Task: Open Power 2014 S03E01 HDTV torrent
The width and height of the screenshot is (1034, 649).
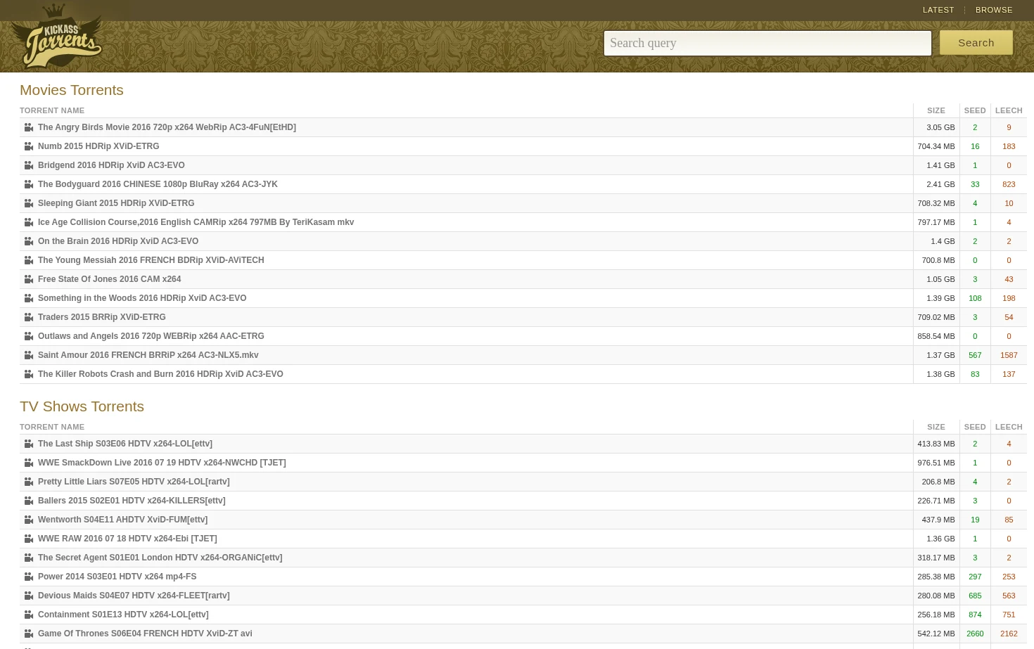Action: (117, 577)
